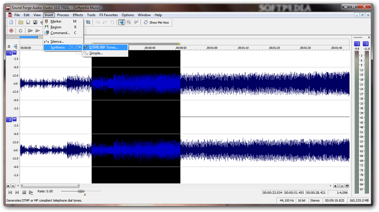Expand the Synthesis submenu
379x212 pixels.
pos(63,47)
